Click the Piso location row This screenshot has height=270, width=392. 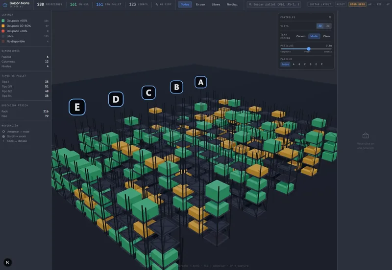click(x=25, y=116)
